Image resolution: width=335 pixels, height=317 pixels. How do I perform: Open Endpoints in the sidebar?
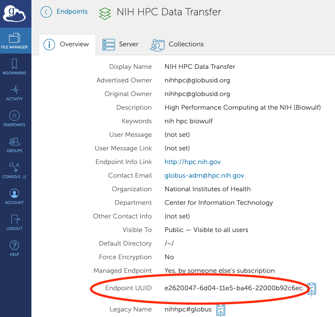click(x=14, y=119)
